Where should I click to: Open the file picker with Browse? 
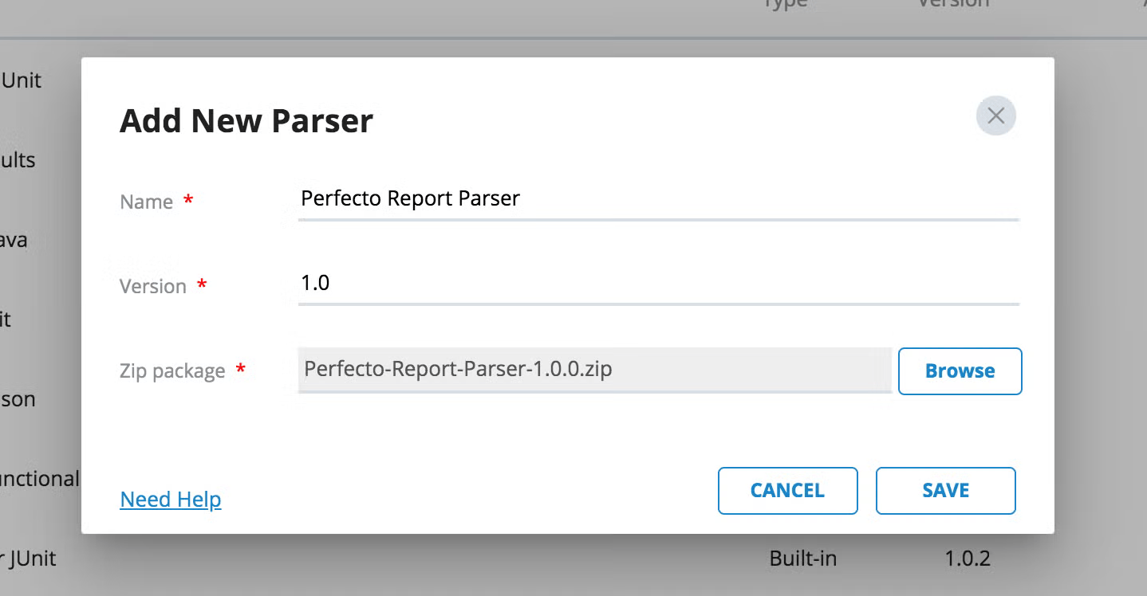pos(960,371)
